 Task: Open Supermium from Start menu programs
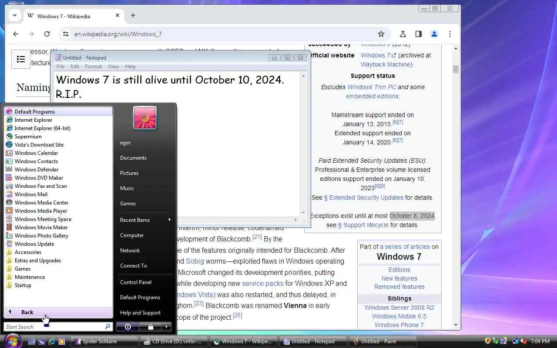(x=58, y=137)
